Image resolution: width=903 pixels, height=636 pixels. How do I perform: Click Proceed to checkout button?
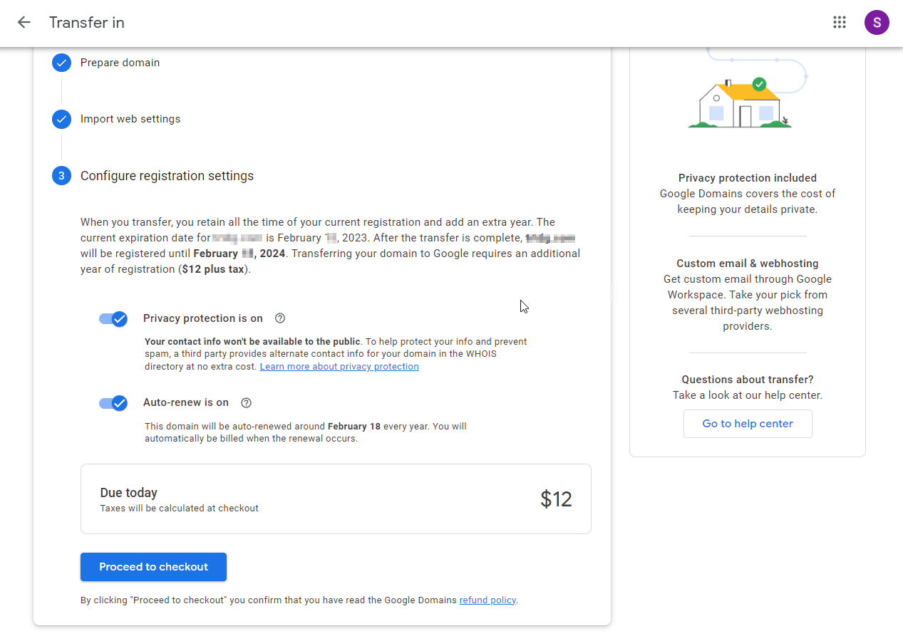(x=153, y=567)
